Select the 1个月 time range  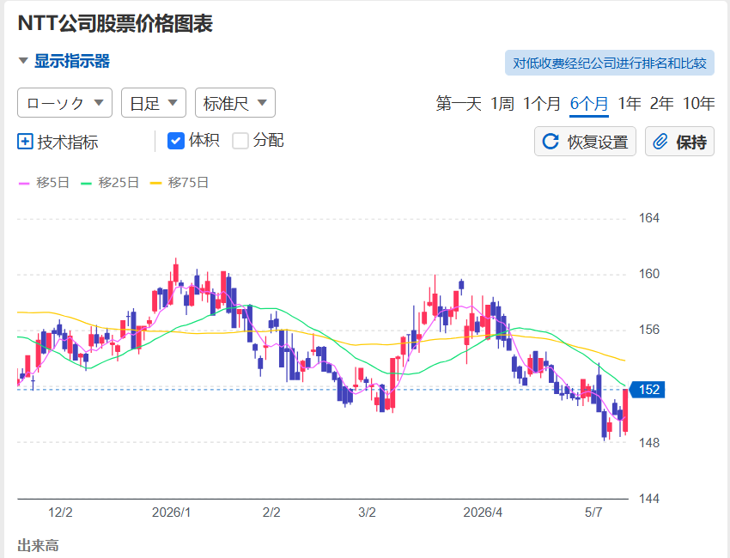pos(541,103)
